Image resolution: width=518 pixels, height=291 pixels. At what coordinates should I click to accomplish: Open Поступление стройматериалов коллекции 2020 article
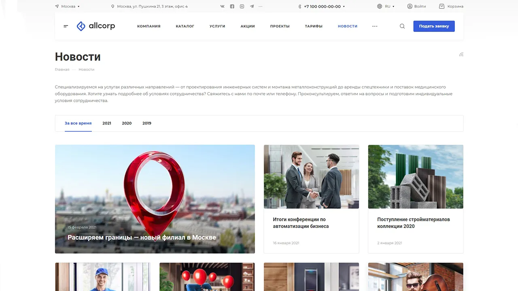[x=414, y=223]
